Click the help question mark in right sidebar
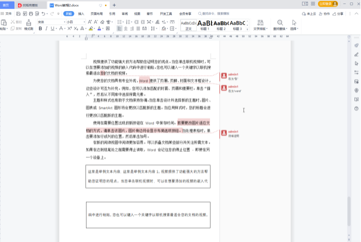The width and height of the screenshot is (361, 242). [356, 108]
